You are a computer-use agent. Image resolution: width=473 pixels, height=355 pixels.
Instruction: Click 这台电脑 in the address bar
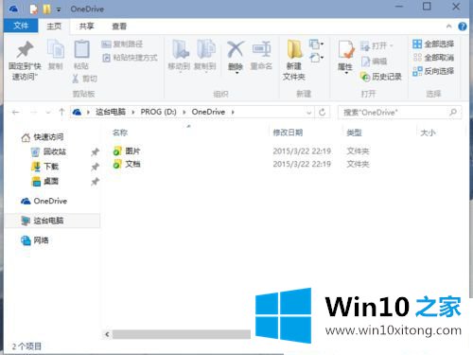pos(111,112)
